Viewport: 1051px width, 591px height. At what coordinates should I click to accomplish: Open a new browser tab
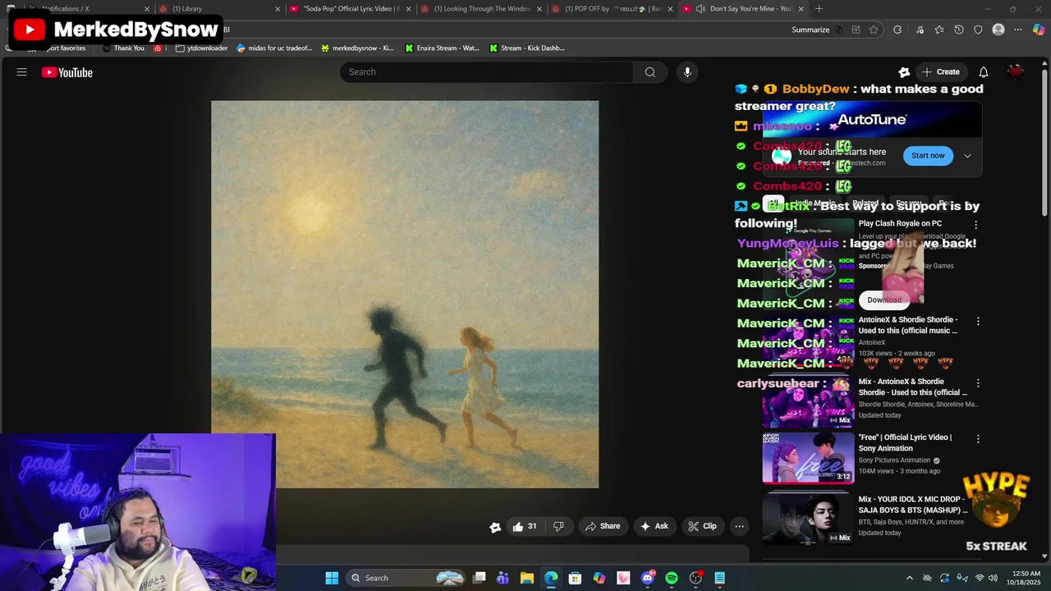(x=819, y=9)
